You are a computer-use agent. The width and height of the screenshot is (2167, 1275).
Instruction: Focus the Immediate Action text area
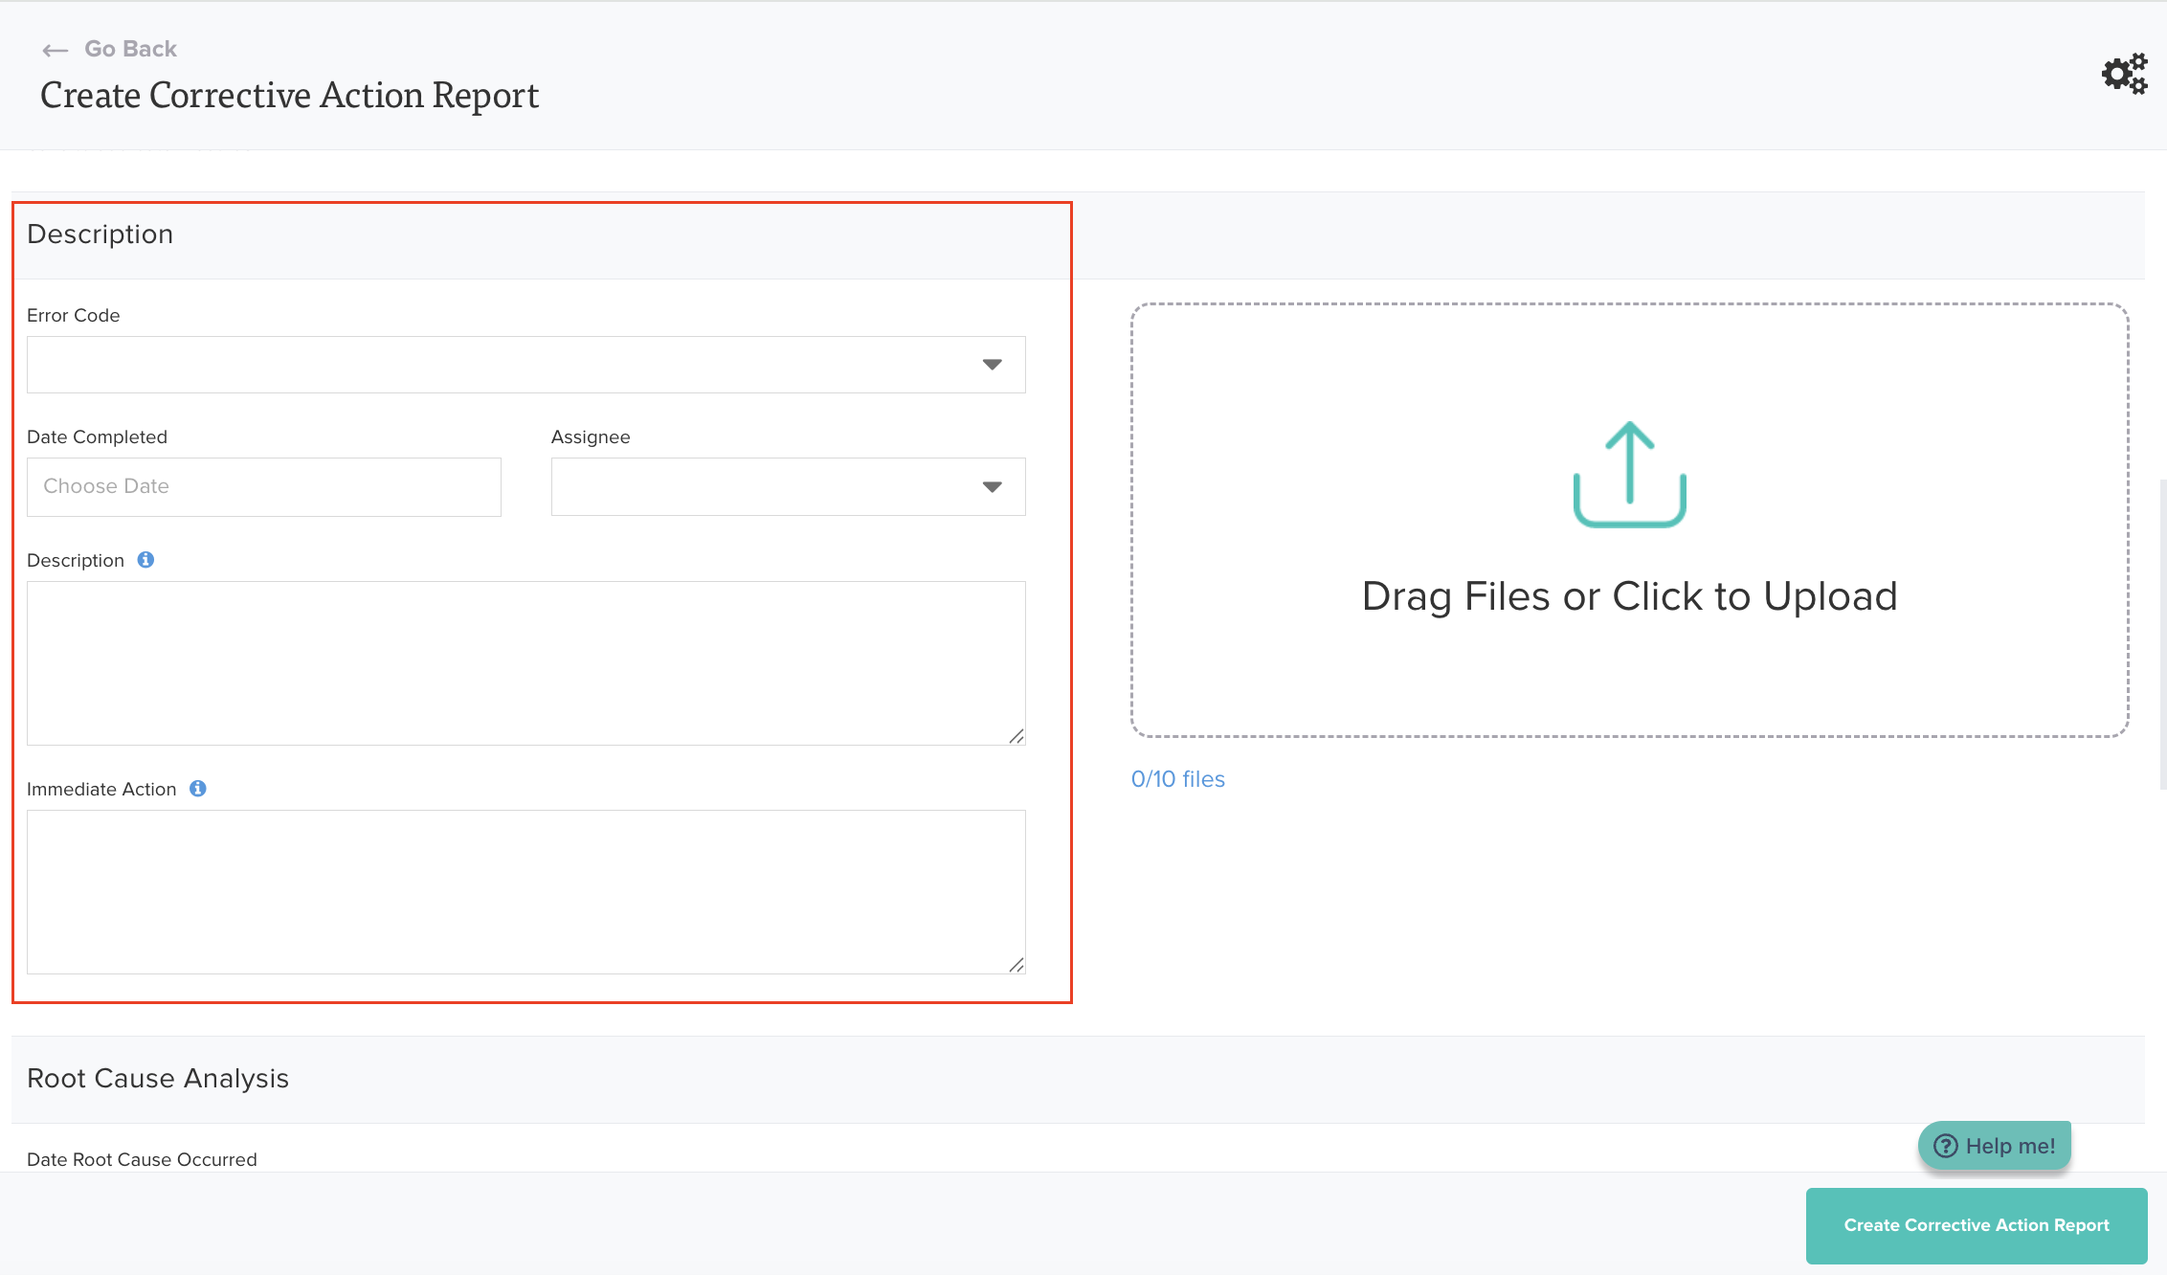click(x=525, y=891)
